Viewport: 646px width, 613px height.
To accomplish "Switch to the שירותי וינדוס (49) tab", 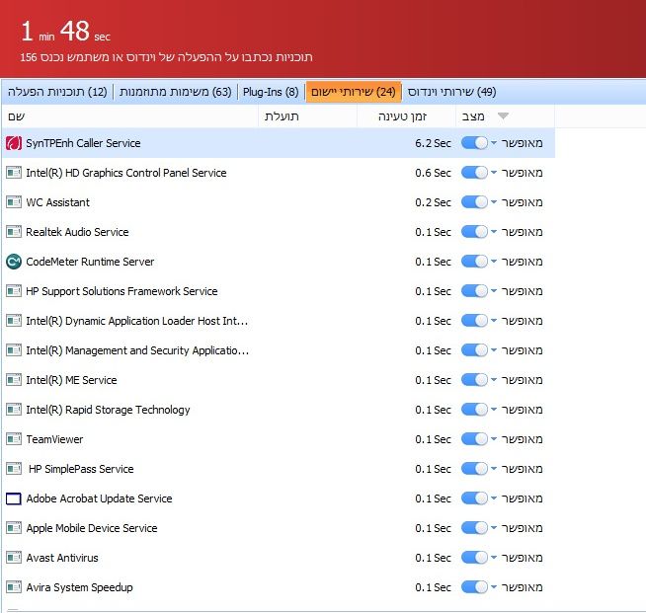I will click(452, 92).
